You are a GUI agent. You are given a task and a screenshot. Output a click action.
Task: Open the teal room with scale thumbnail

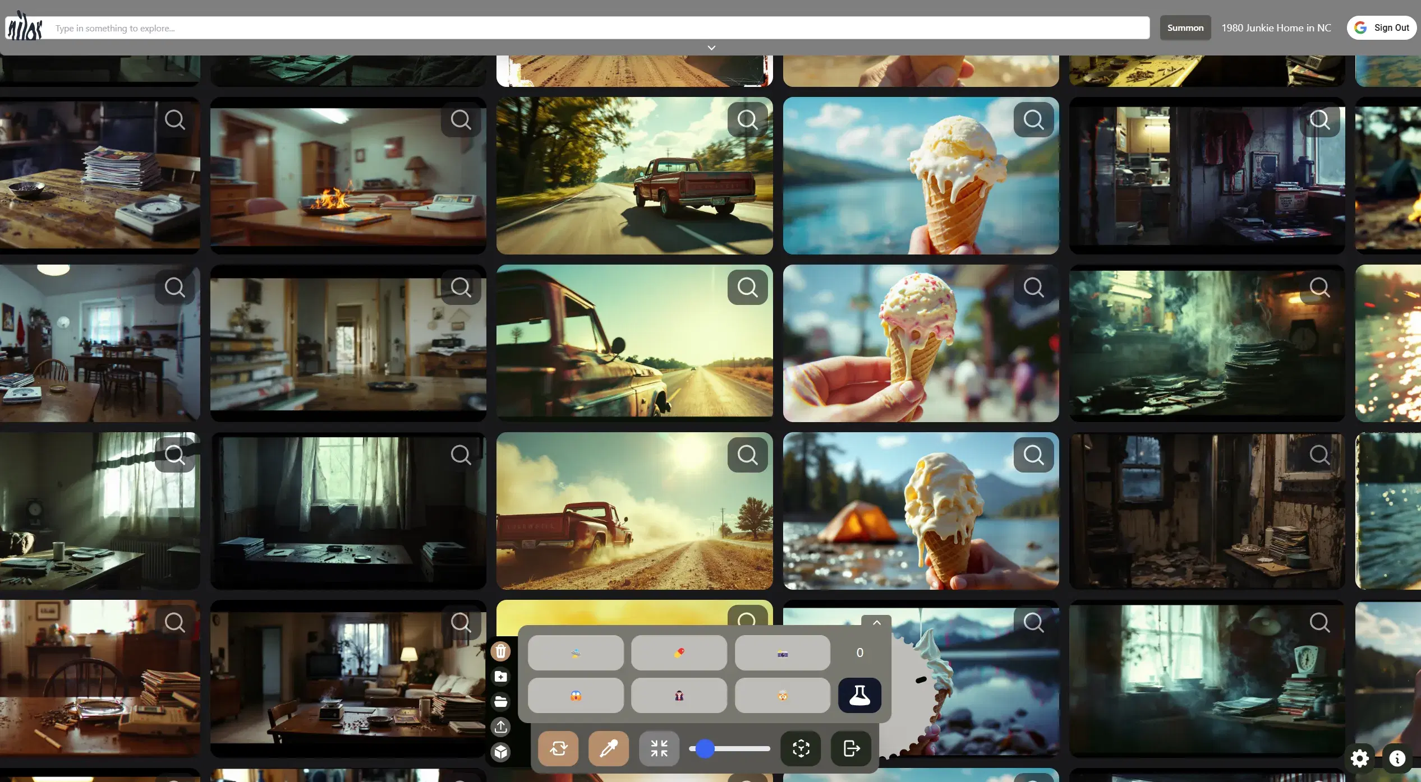(1207, 678)
